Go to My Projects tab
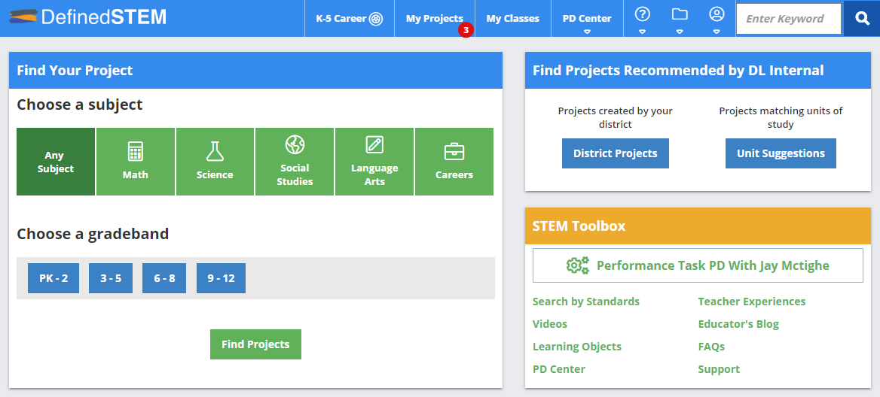880x397 pixels. pyautogui.click(x=434, y=18)
